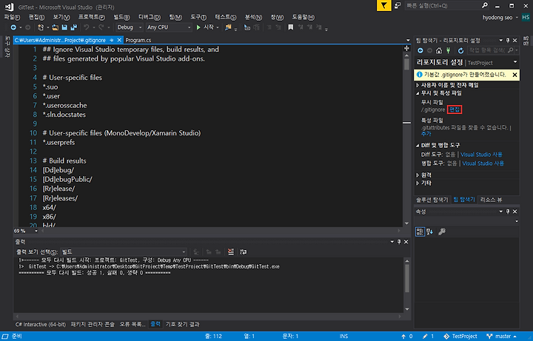The image size is (533, 341).
Task: Click TestProject repository in status bar
Action: tap(460, 337)
